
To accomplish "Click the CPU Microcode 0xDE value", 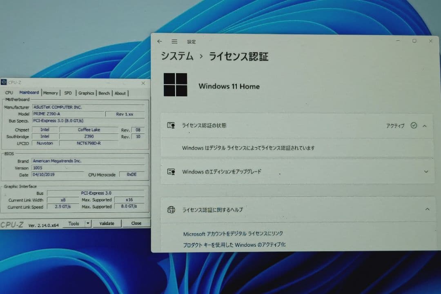I will [x=131, y=174].
